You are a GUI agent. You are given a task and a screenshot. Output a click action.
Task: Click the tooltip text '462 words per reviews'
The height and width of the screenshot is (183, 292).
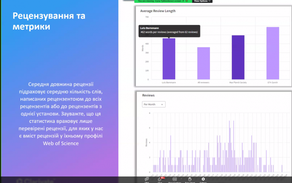pos(153,32)
